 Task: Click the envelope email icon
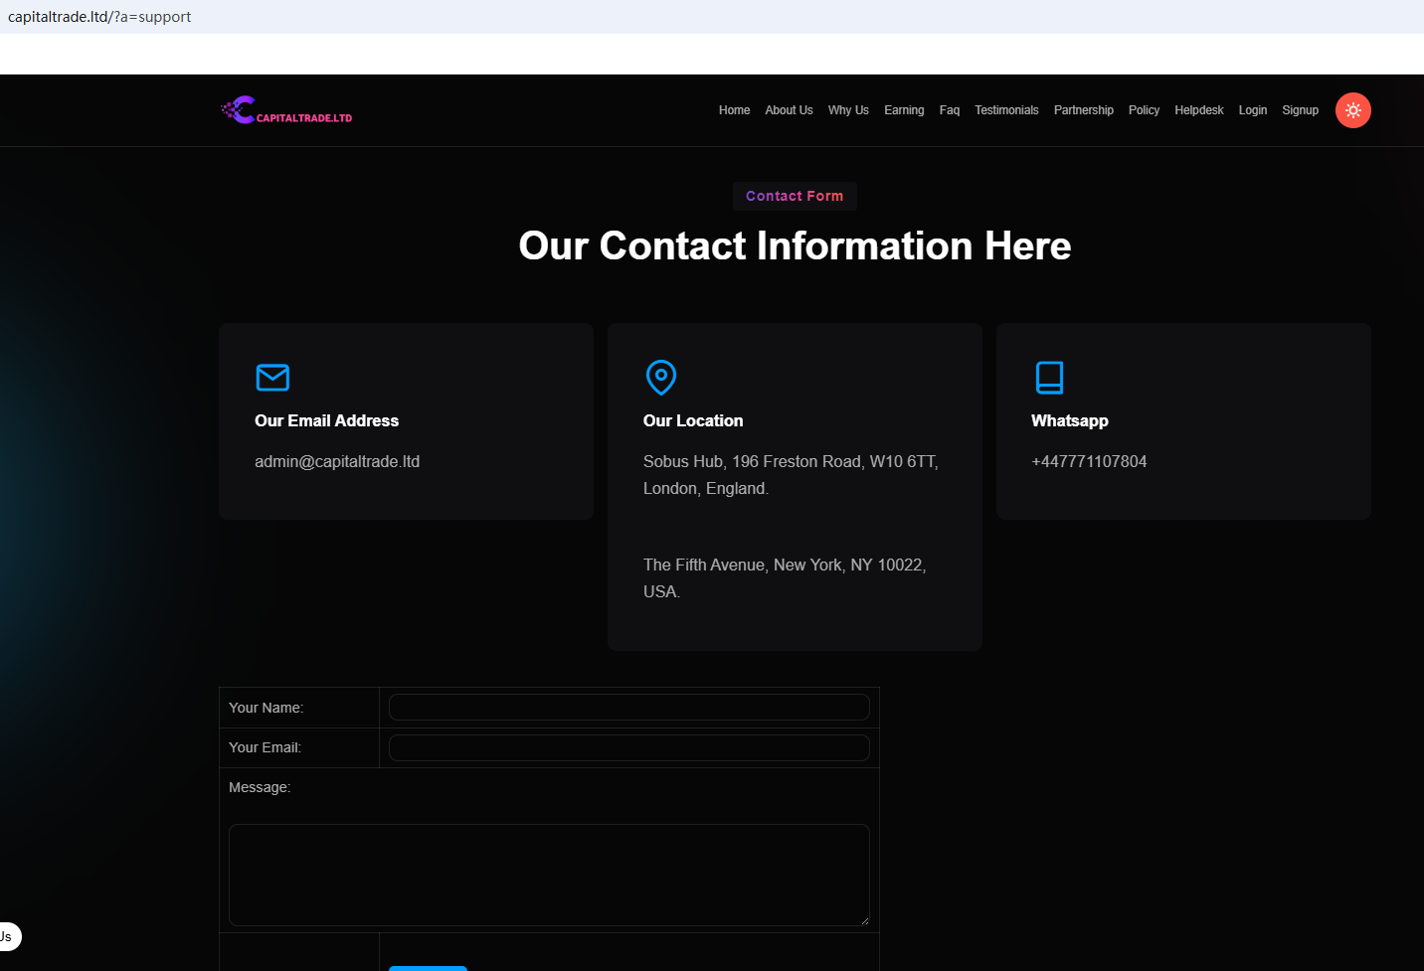point(272,378)
